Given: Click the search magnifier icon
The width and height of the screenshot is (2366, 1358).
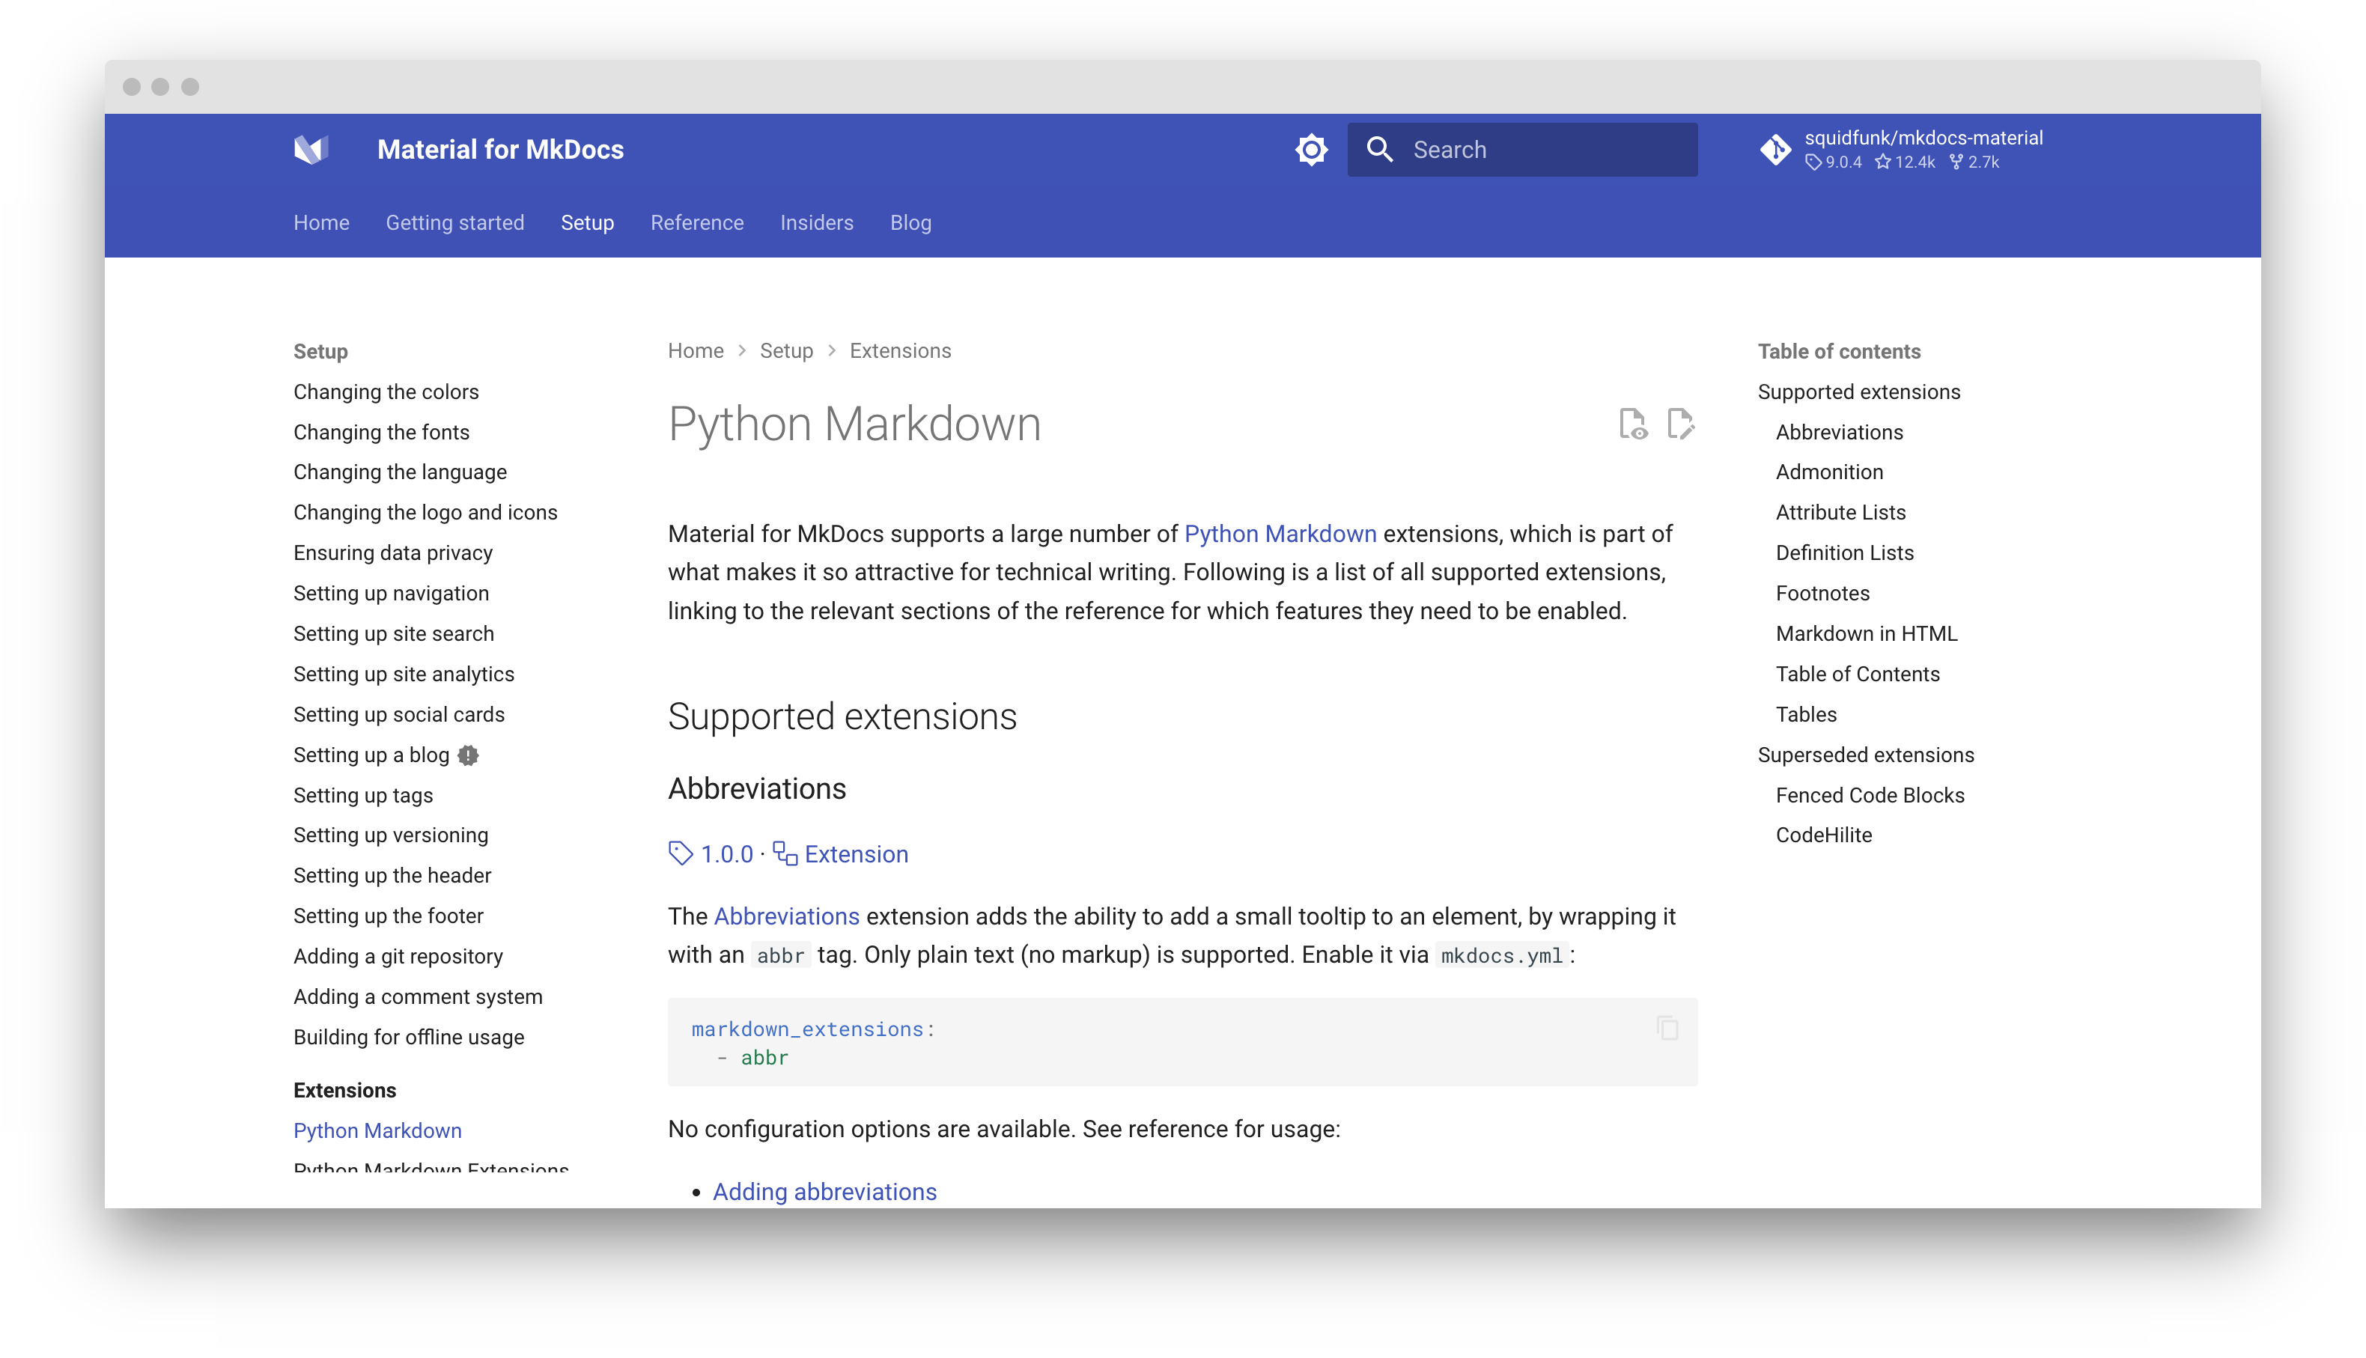Looking at the screenshot, I should pos(1379,149).
